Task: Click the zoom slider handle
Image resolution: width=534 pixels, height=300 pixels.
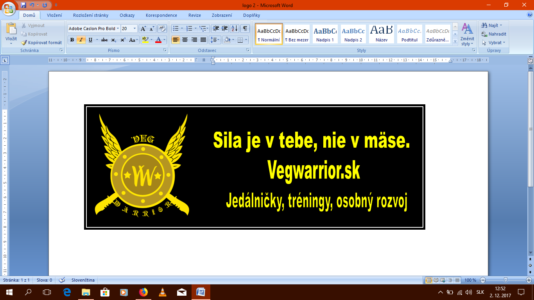Action: pos(506,280)
